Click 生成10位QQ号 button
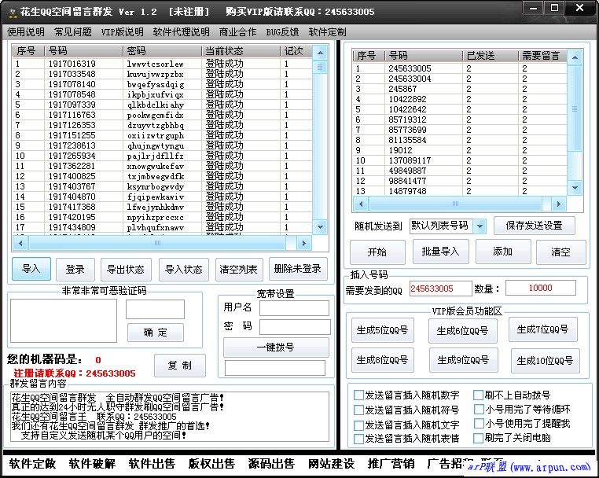This screenshot has width=599, height=478. (545, 360)
